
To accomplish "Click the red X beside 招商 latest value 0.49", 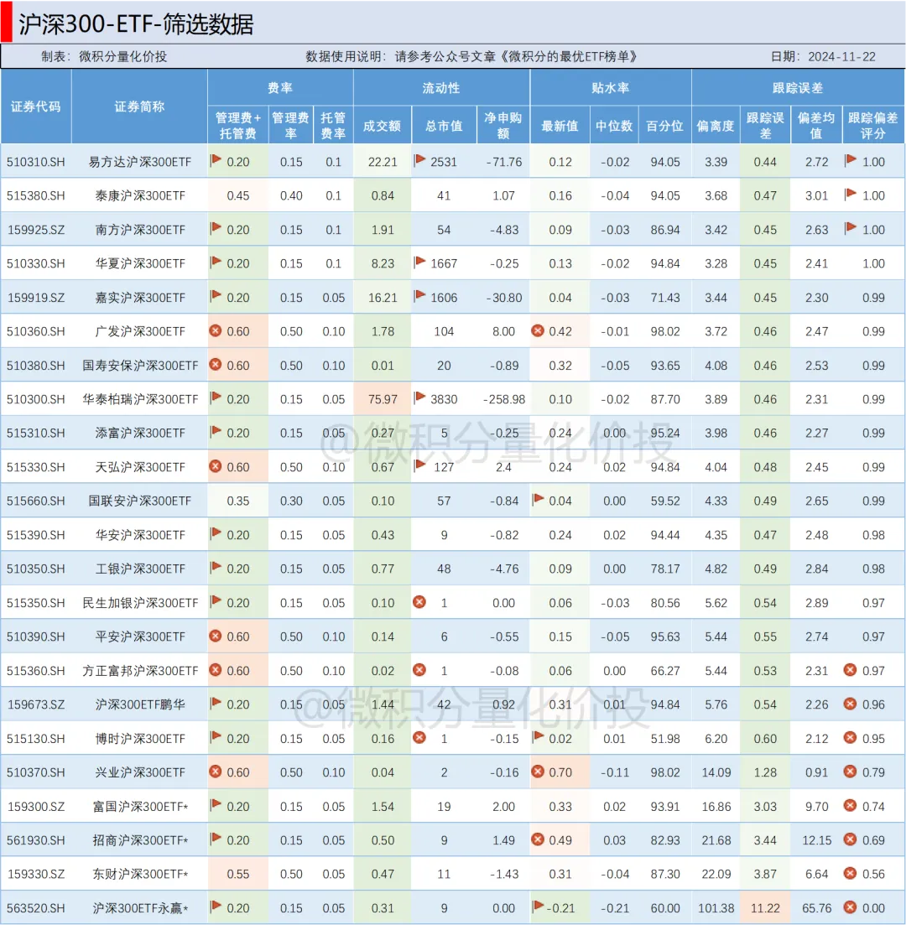I will point(538,839).
